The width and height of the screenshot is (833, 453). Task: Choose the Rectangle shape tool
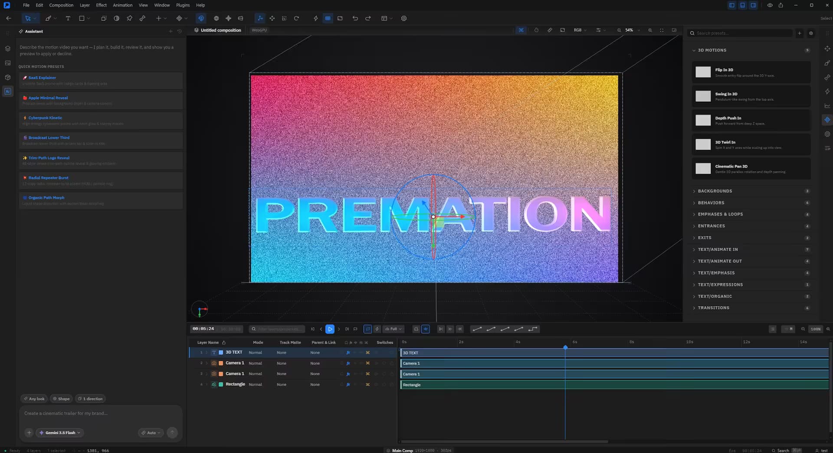[x=82, y=18]
